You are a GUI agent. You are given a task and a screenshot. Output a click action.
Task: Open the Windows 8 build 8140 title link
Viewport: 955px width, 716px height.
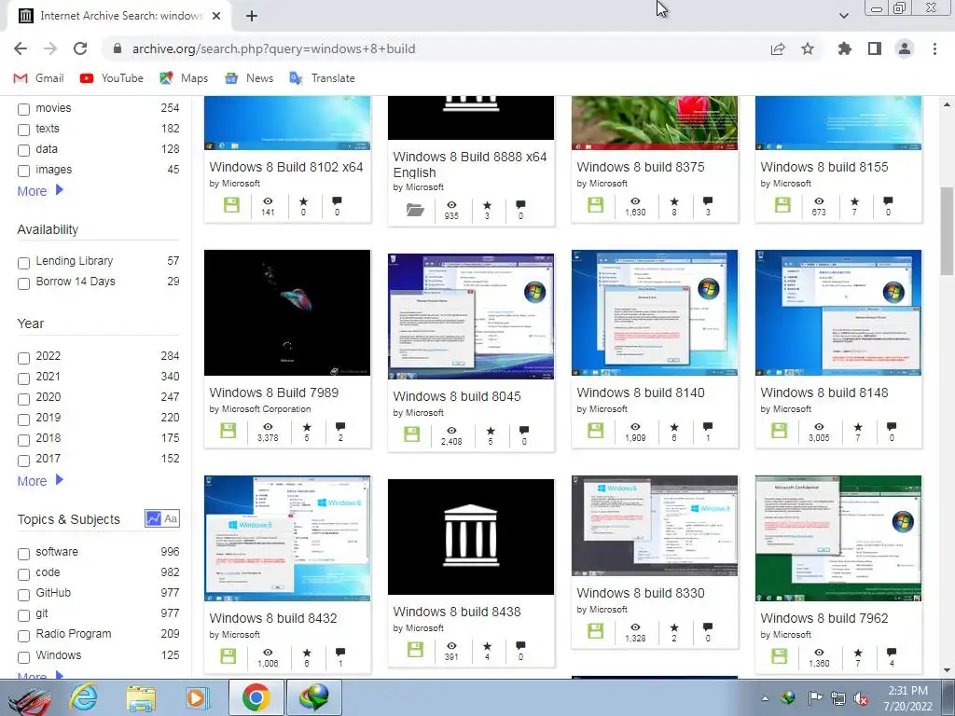(640, 392)
